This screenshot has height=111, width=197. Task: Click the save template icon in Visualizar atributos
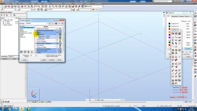56,23
